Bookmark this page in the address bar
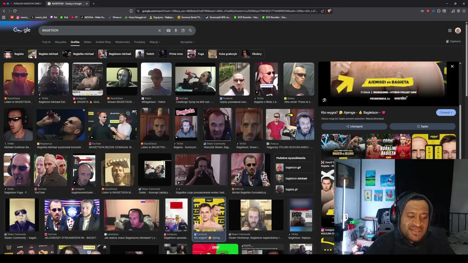The height and width of the screenshot is (263, 468). [131, 11]
